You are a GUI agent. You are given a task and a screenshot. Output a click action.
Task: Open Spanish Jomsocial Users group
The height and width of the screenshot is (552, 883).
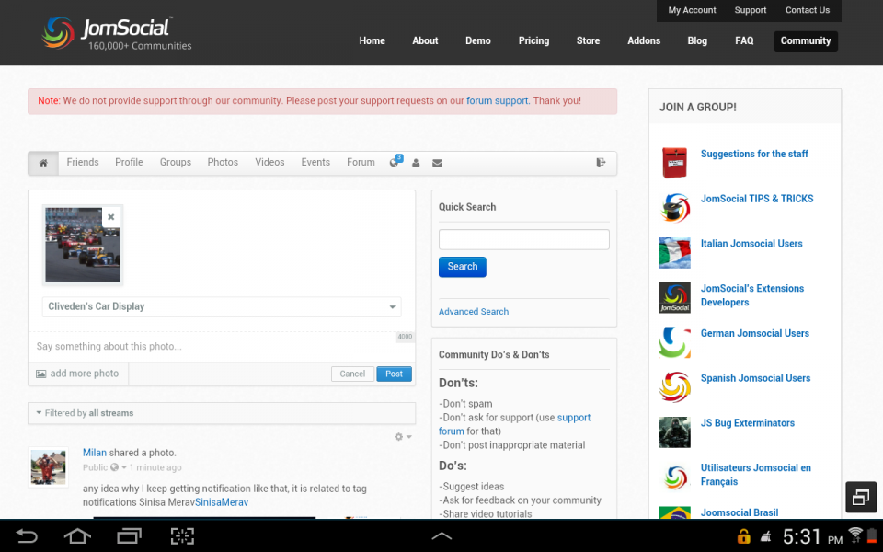pos(755,378)
